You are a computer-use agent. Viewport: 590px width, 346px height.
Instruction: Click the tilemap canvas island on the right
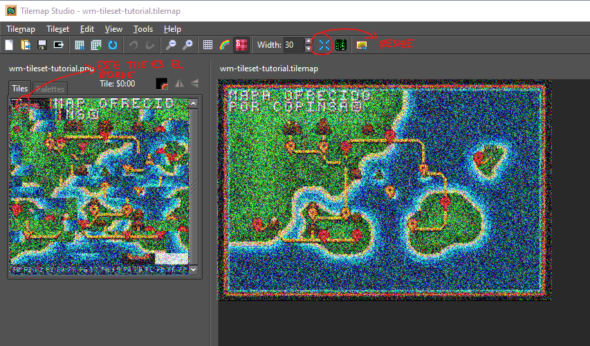(490, 161)
